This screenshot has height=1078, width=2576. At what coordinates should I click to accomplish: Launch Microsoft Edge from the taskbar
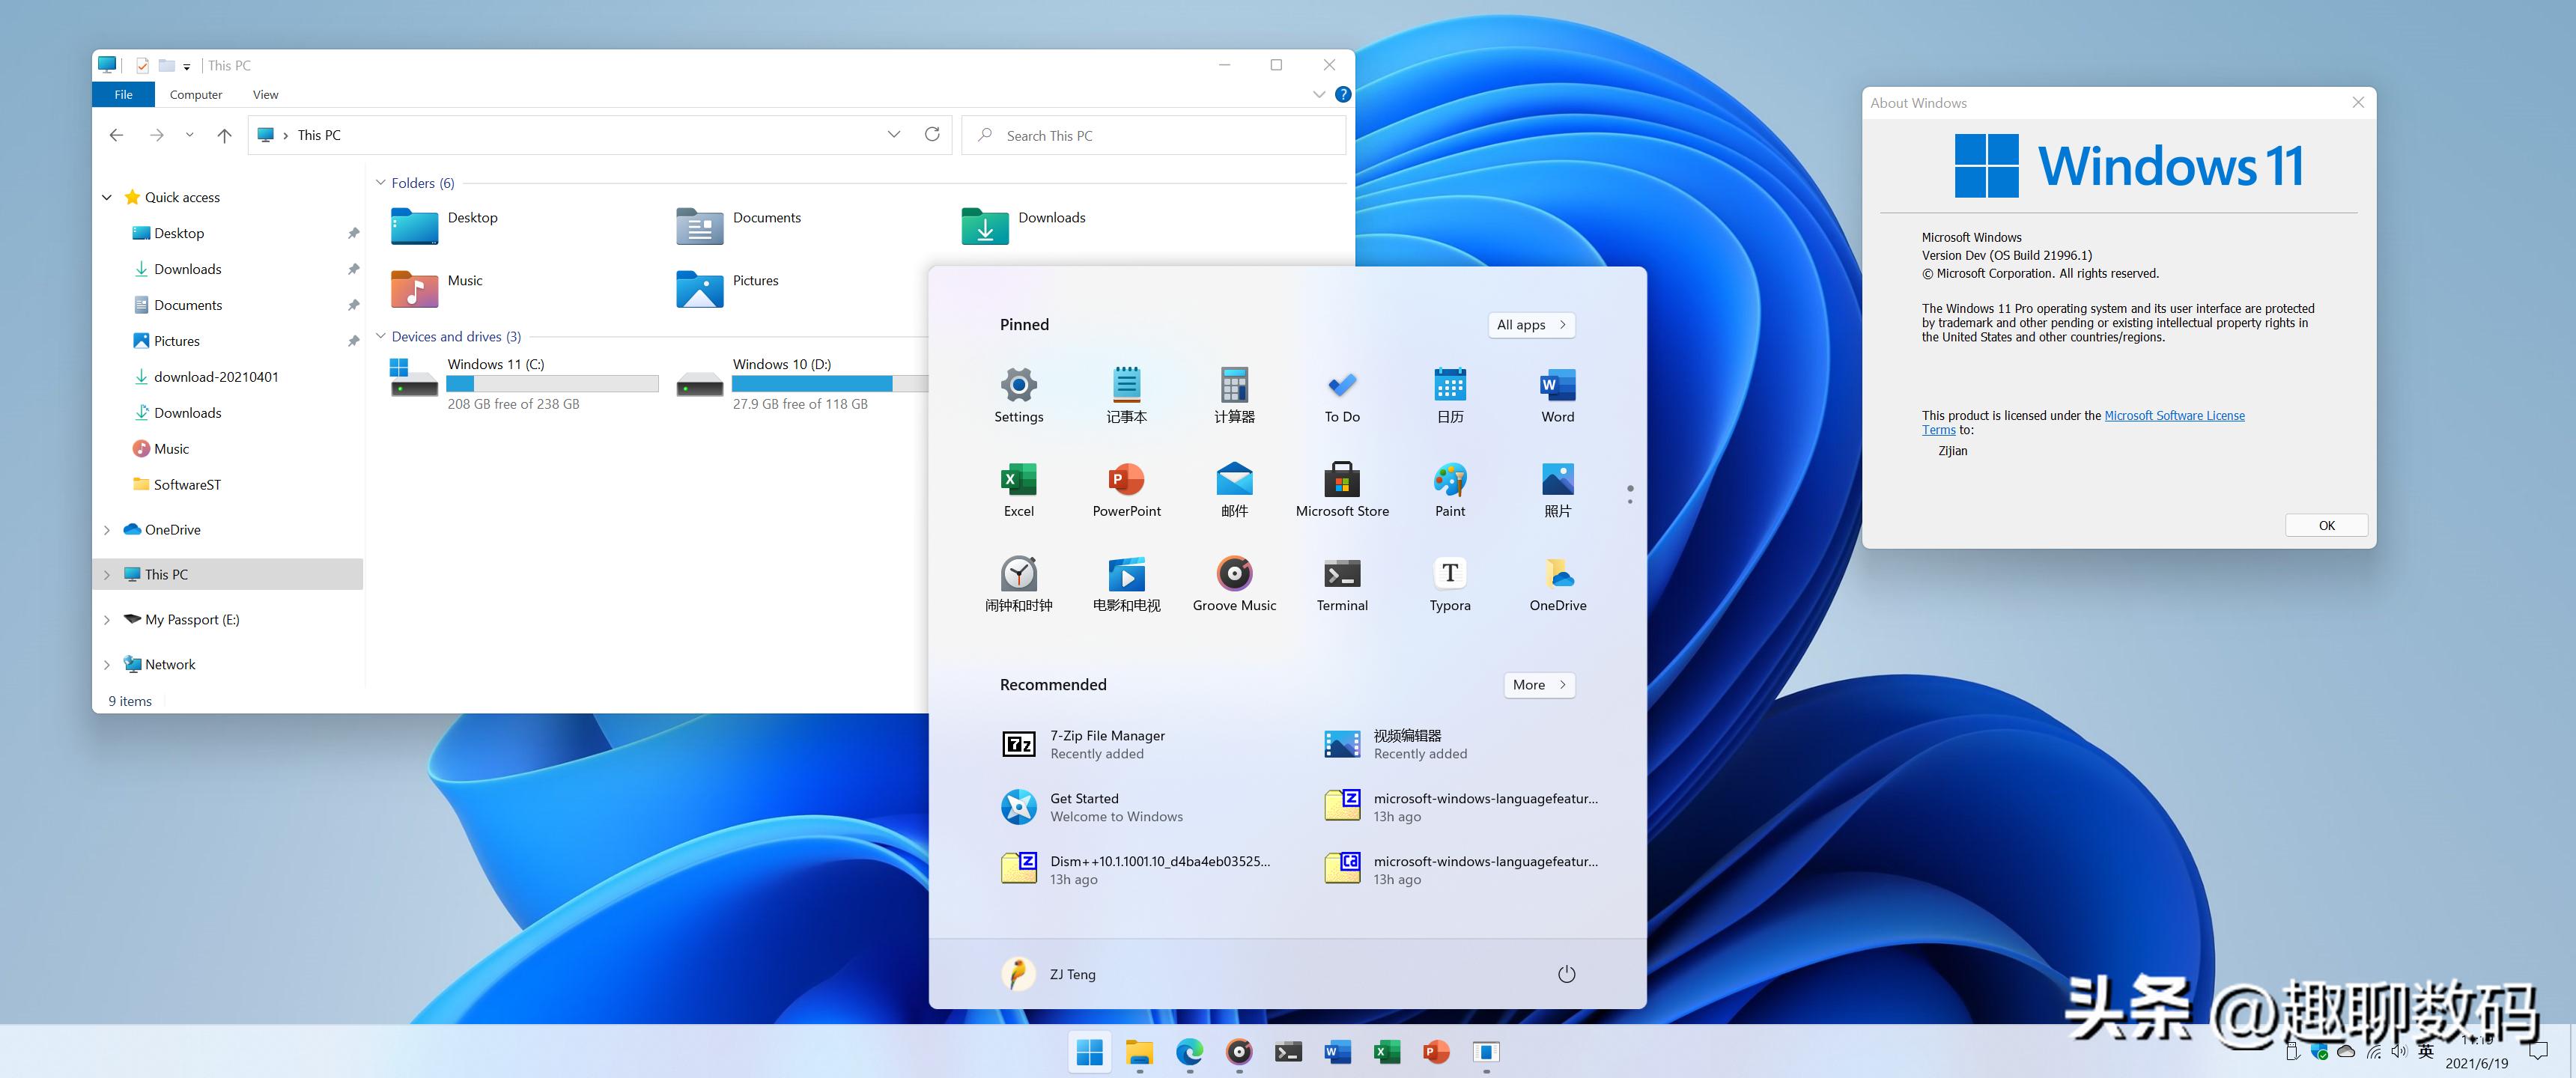pos(1189,1052)
